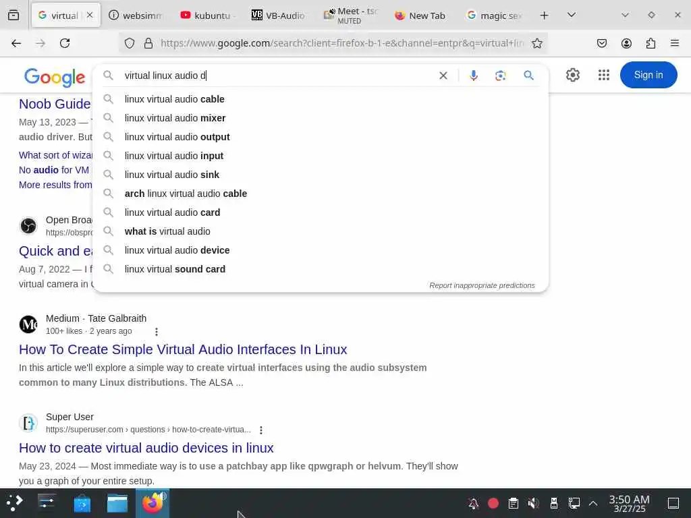The height and width of the screenshot is (518, 691).
Task: List all tabs dropdown arrow
Action: [572, 16]
